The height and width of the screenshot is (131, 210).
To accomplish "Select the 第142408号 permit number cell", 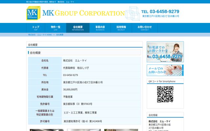I will (101, 122).
